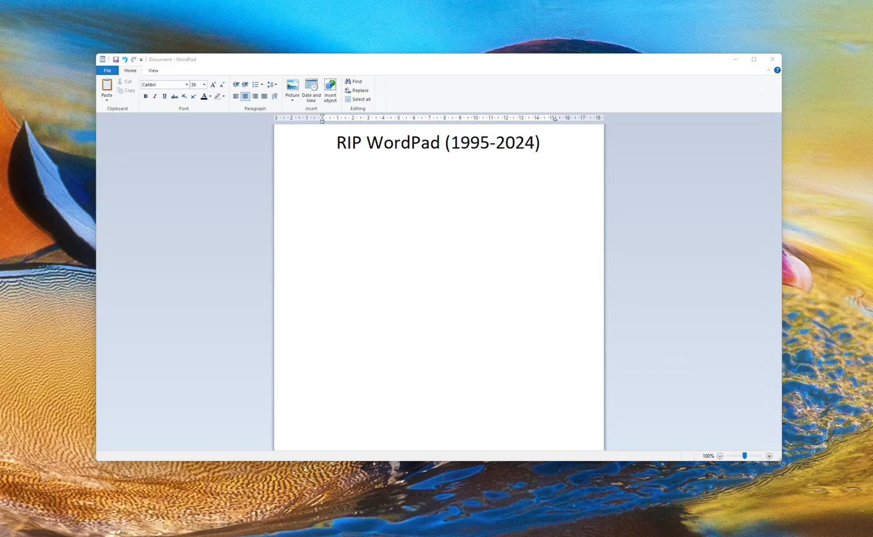Screen dimensions: 873x537
Task: Insert Date and time
Action: (x=311, y=90)
